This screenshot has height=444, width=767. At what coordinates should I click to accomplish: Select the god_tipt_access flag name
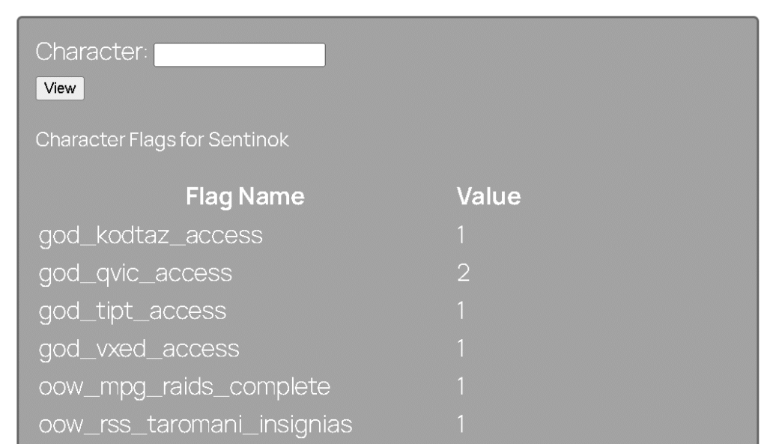tap(132, 311)
